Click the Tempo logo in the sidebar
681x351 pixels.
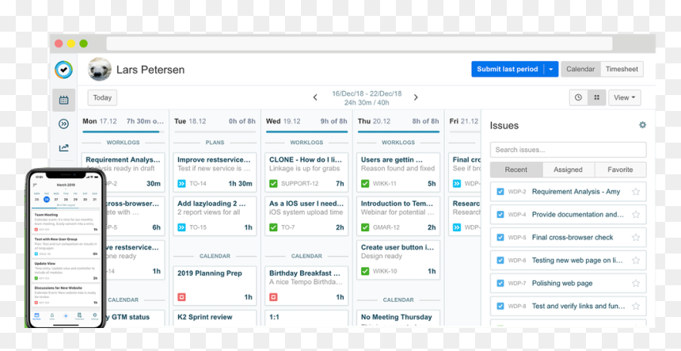[63, 70]
